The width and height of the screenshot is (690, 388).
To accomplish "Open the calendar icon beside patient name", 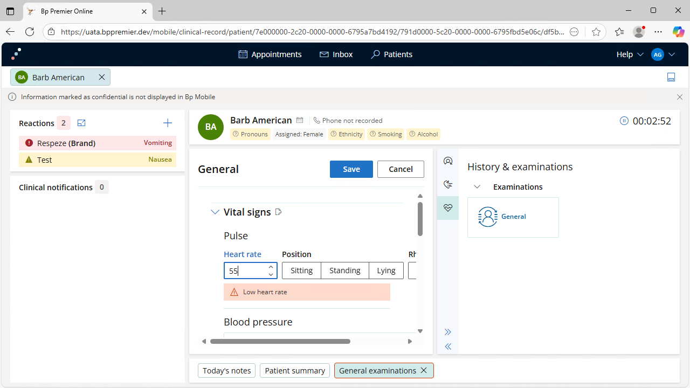I will (300, 120).
